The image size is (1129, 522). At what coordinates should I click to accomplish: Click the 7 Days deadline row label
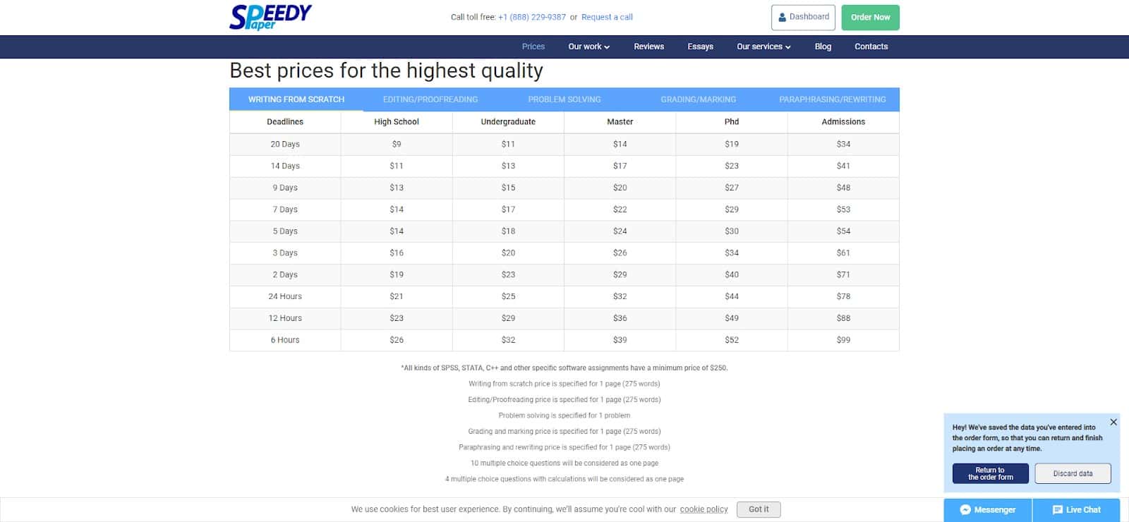tap(285, 210)
